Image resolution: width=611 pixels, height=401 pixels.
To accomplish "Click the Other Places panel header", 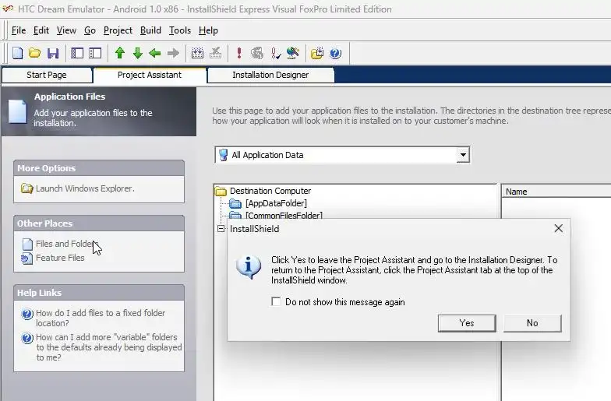I will [98, 223].
